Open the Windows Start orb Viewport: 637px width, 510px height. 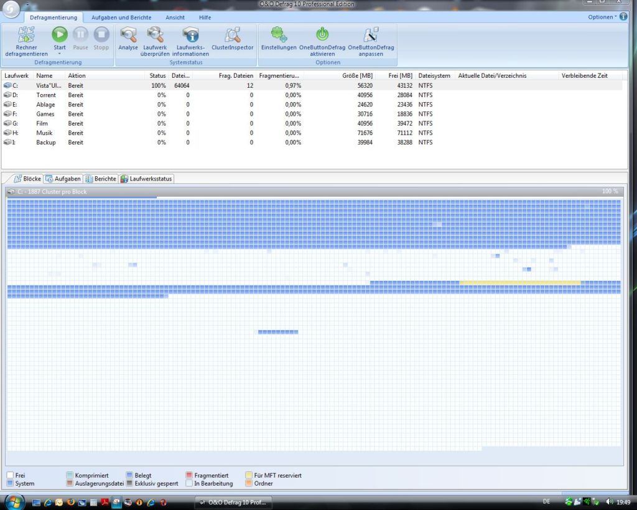click(14, 502)
